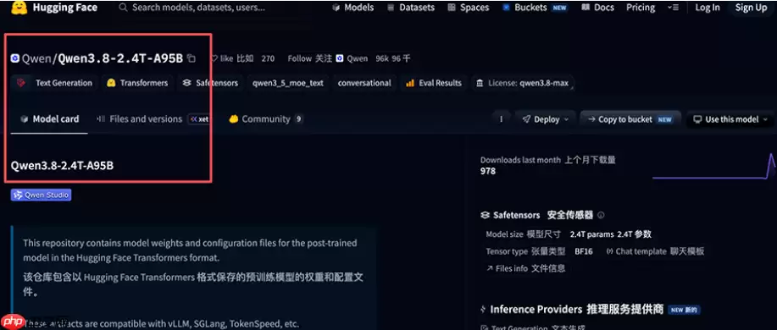The image size is (777, 330).
Task: Click the search models input field
Action: click(198, 8)
